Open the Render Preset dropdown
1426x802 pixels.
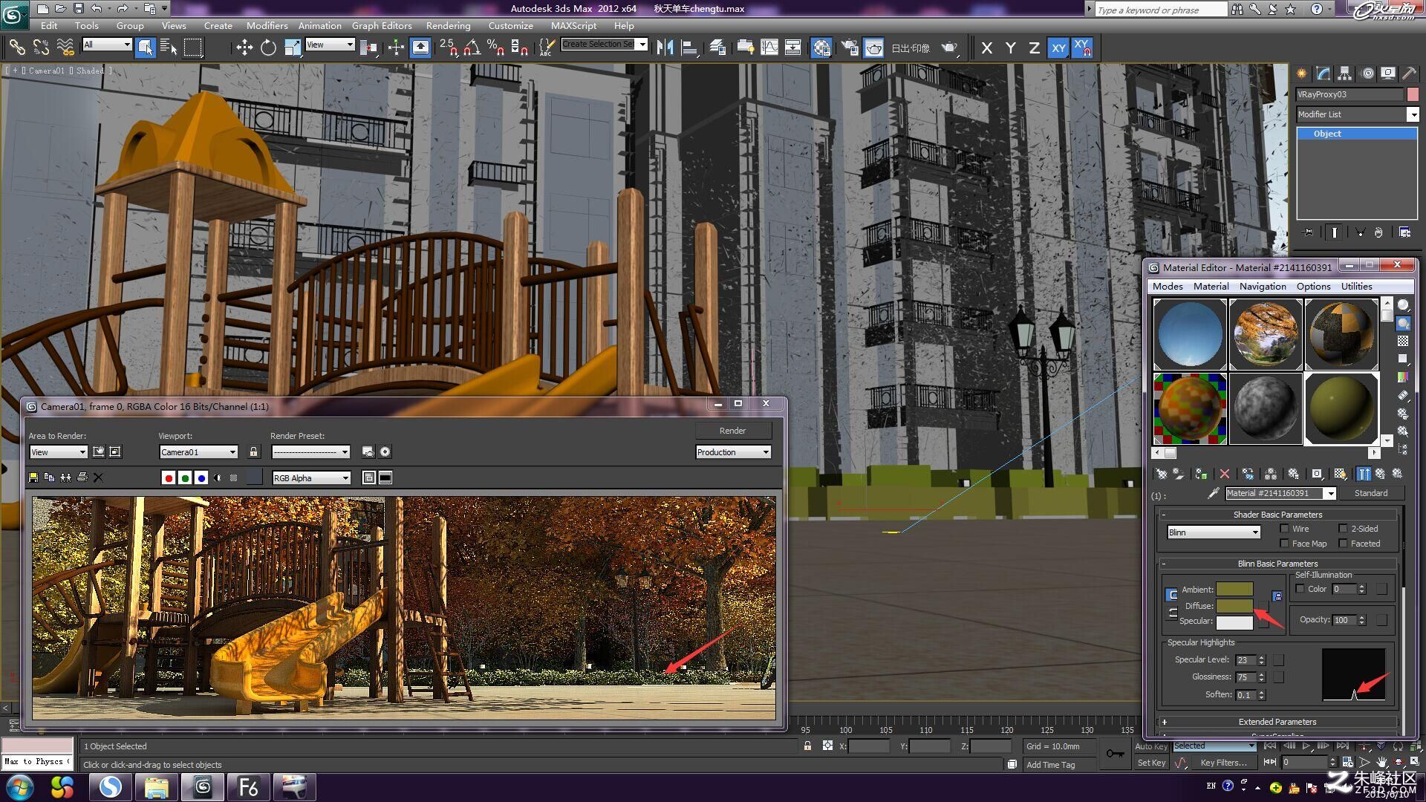click(310, 452)
